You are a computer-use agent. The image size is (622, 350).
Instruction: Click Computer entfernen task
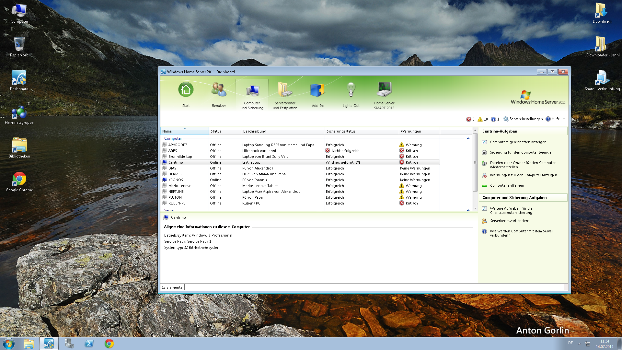pyautogui.click(x=507, y=185)
